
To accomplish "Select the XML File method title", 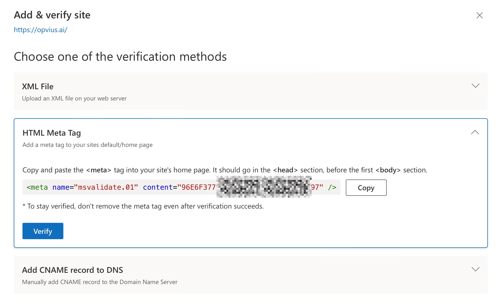I will 38,86.
